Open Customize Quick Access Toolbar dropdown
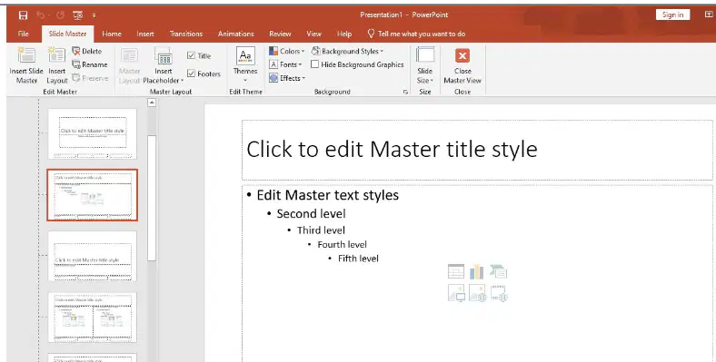 tap(94, 15)
